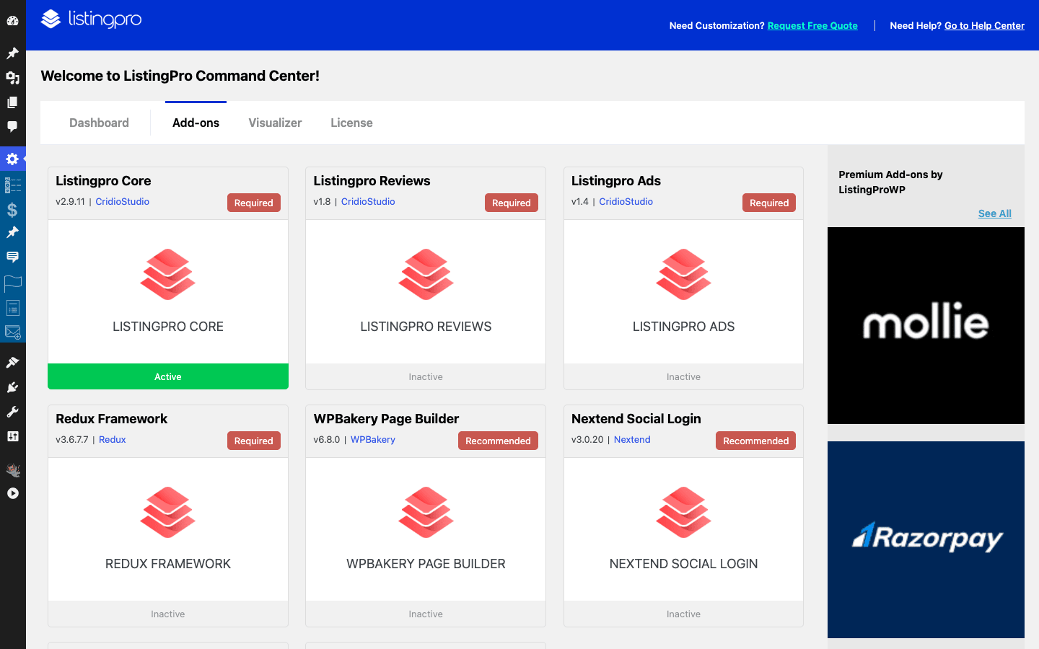Click Inactive status under Redux Framework

pos(168,614)
